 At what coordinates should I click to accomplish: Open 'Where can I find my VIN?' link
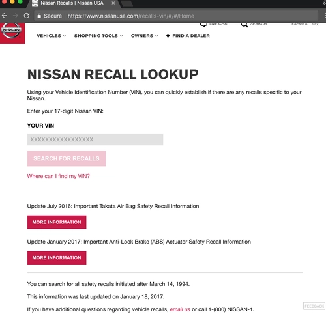pos(59,176)
